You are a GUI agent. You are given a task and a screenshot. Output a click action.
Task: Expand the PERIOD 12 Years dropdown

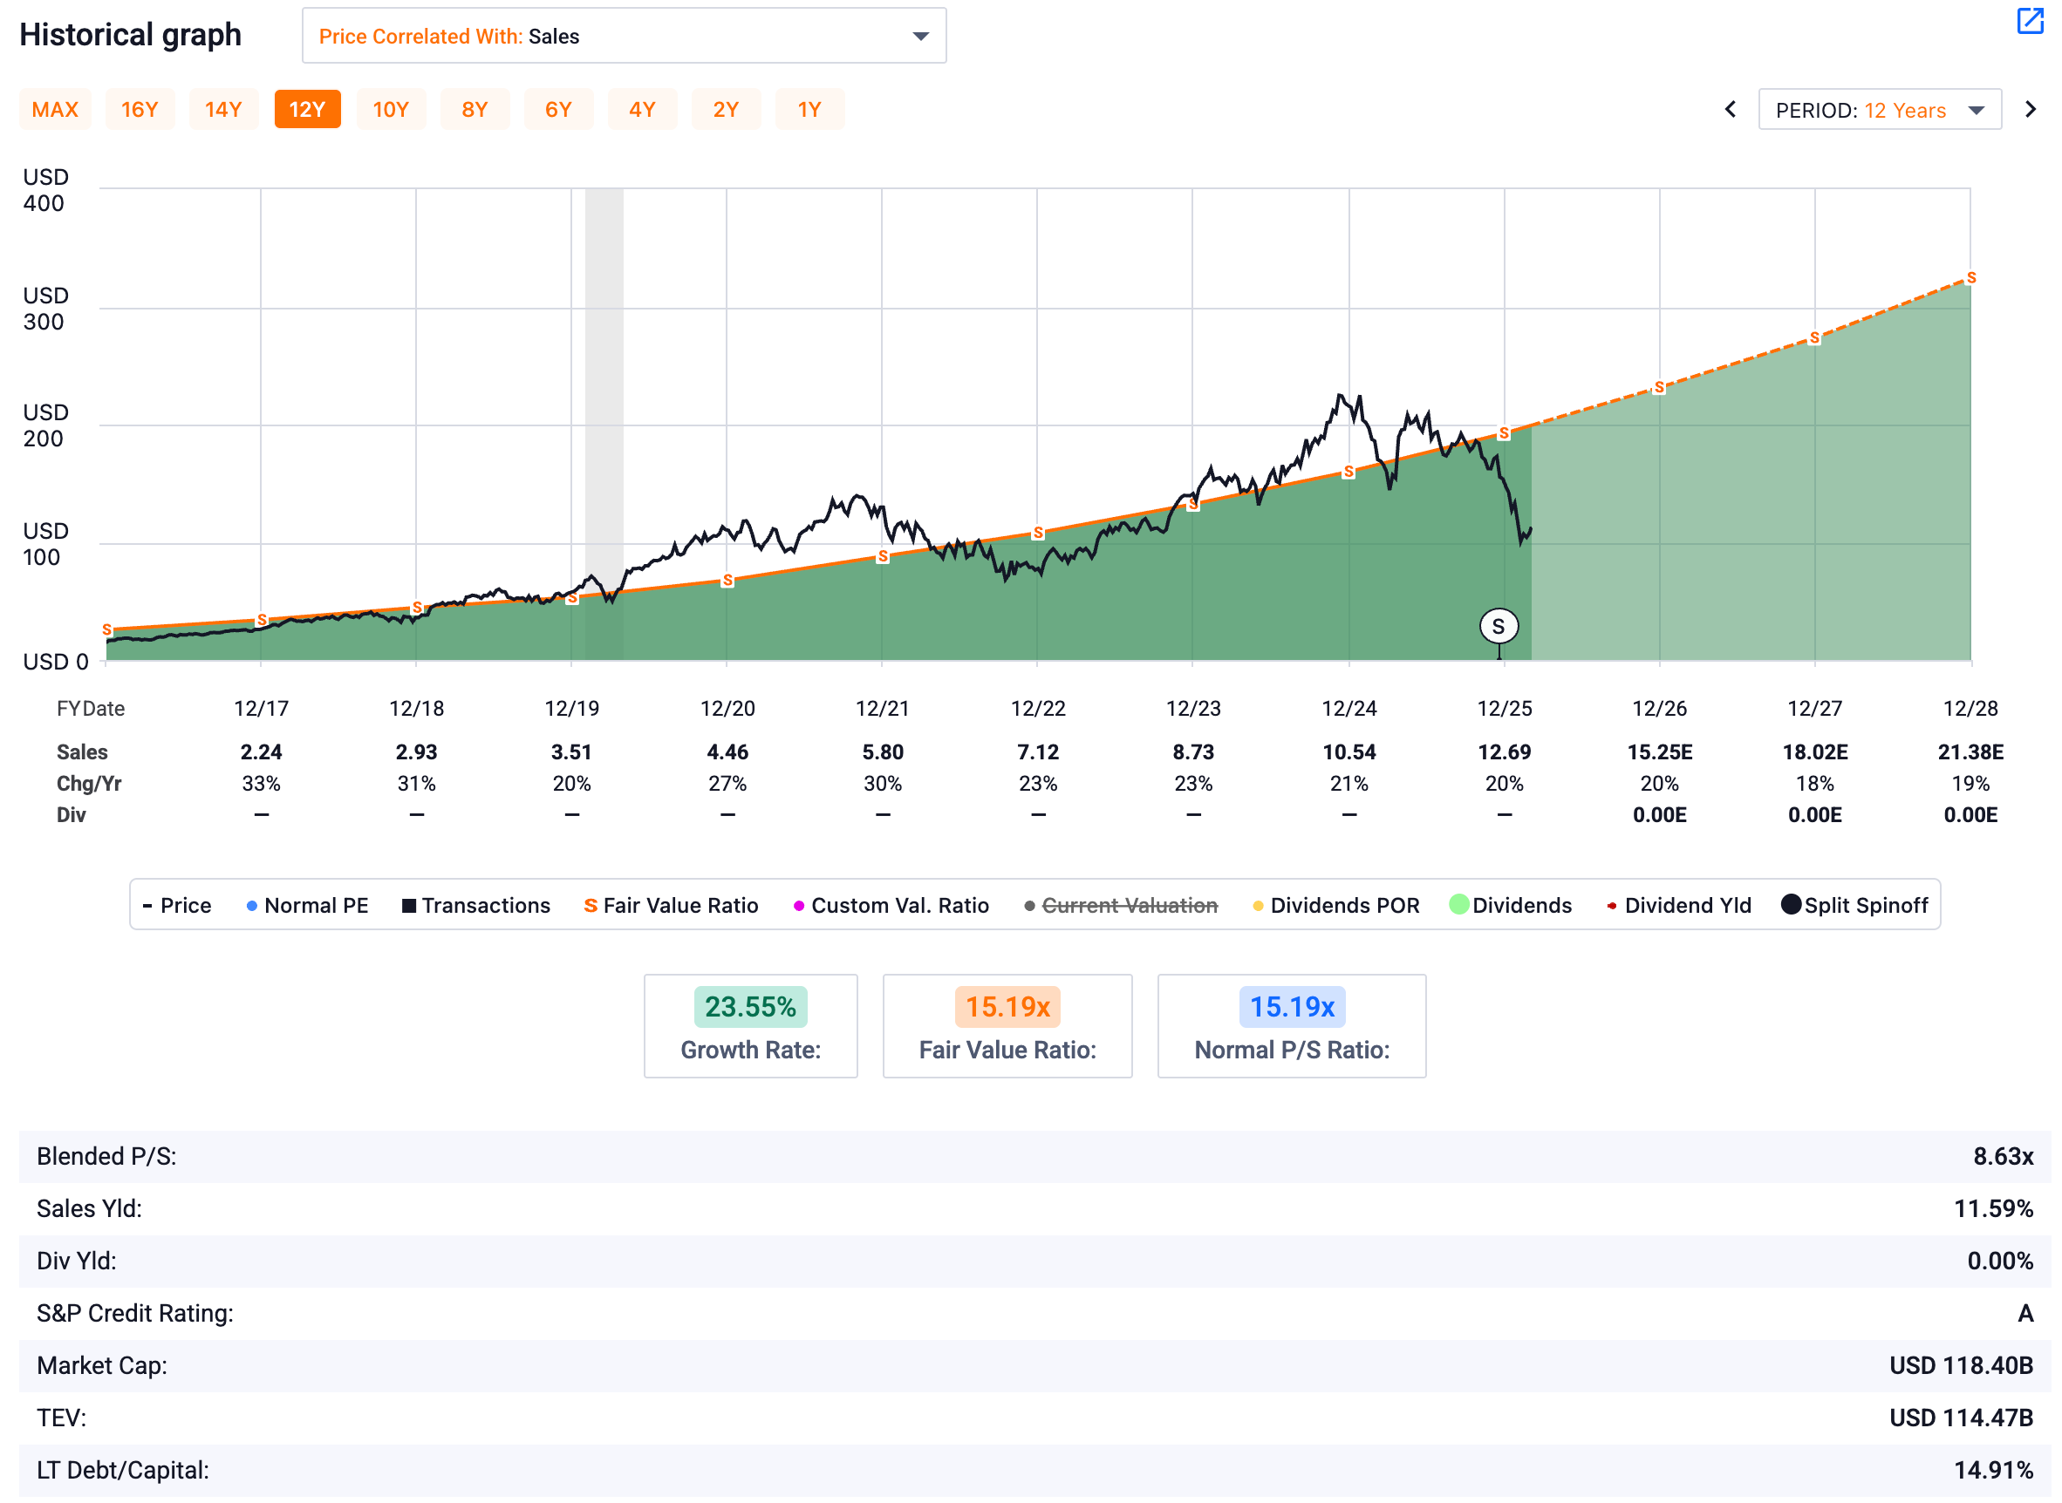coord(1878,110)
